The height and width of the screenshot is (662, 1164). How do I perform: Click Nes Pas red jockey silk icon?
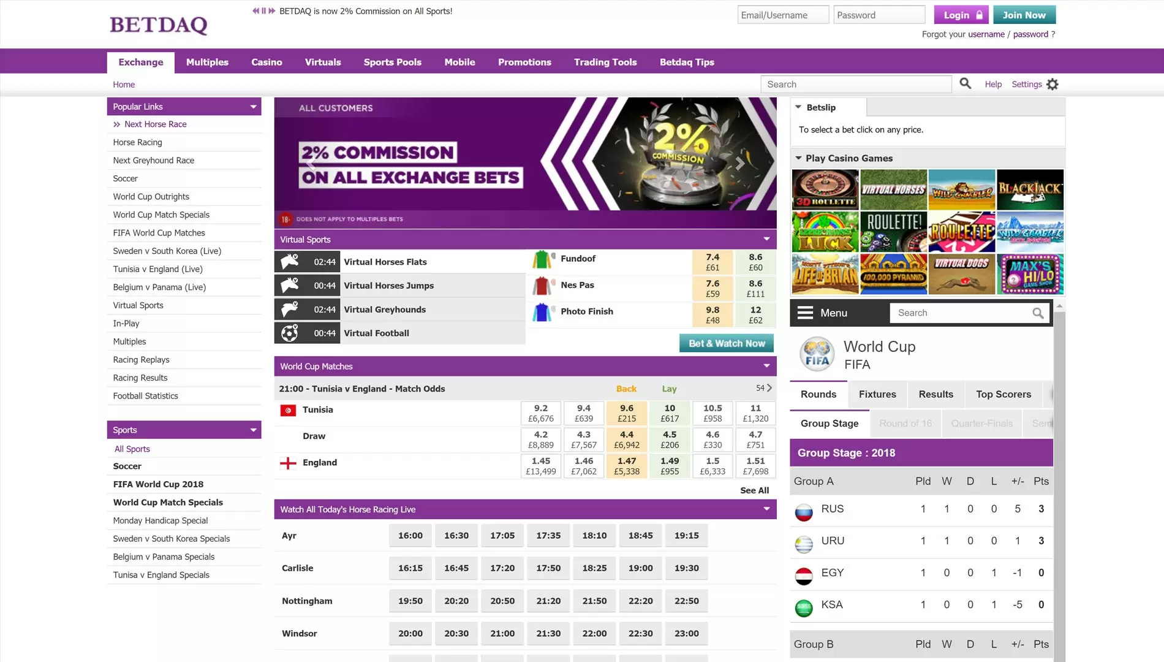[x=542, y=286]
